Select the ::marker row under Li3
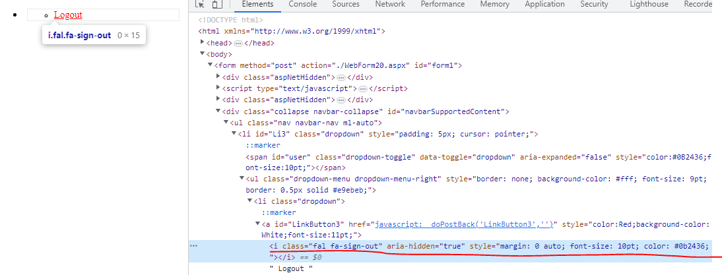The image size is (722, 275). (x=263, y=145)
